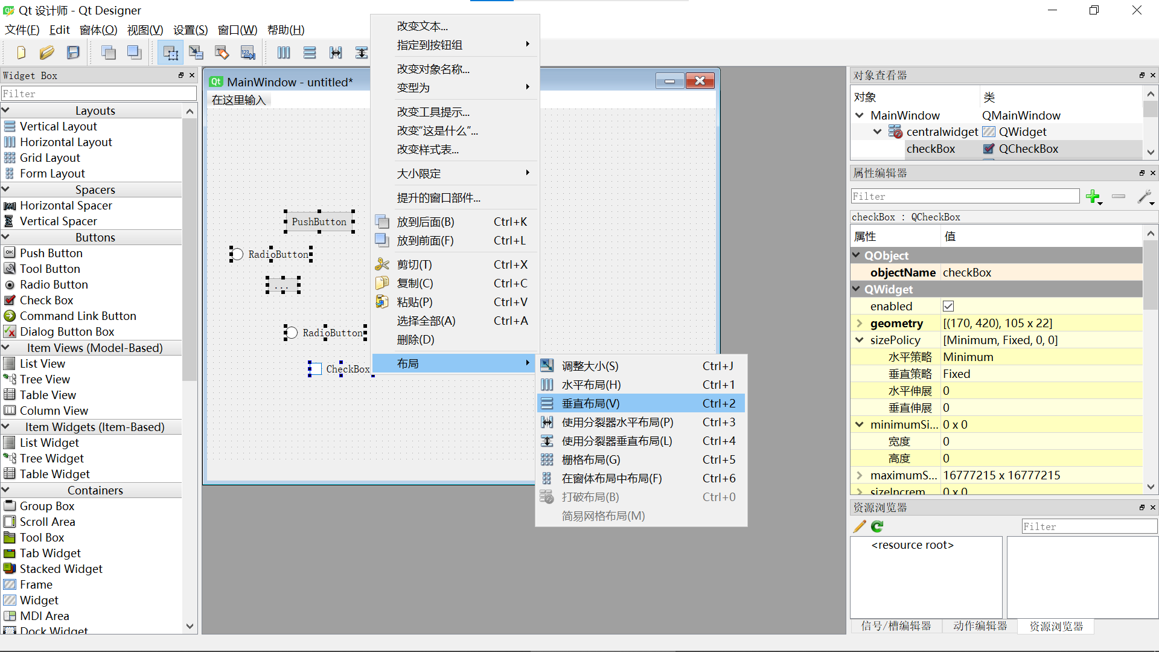This screenshot has height=652, width=1159.
Task: Apply horizontal layout from the toolbar
Action: point(283,53)
